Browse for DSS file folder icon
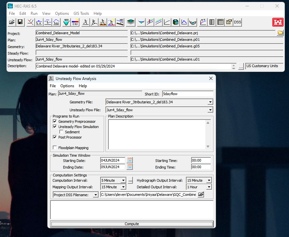Screen dimensions: 289x237 201,194
